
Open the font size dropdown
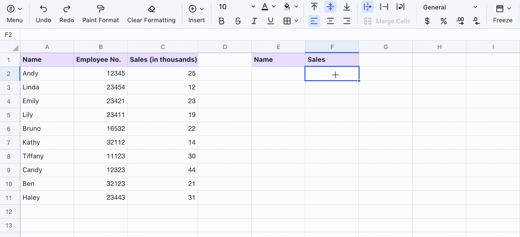(253, 7)
